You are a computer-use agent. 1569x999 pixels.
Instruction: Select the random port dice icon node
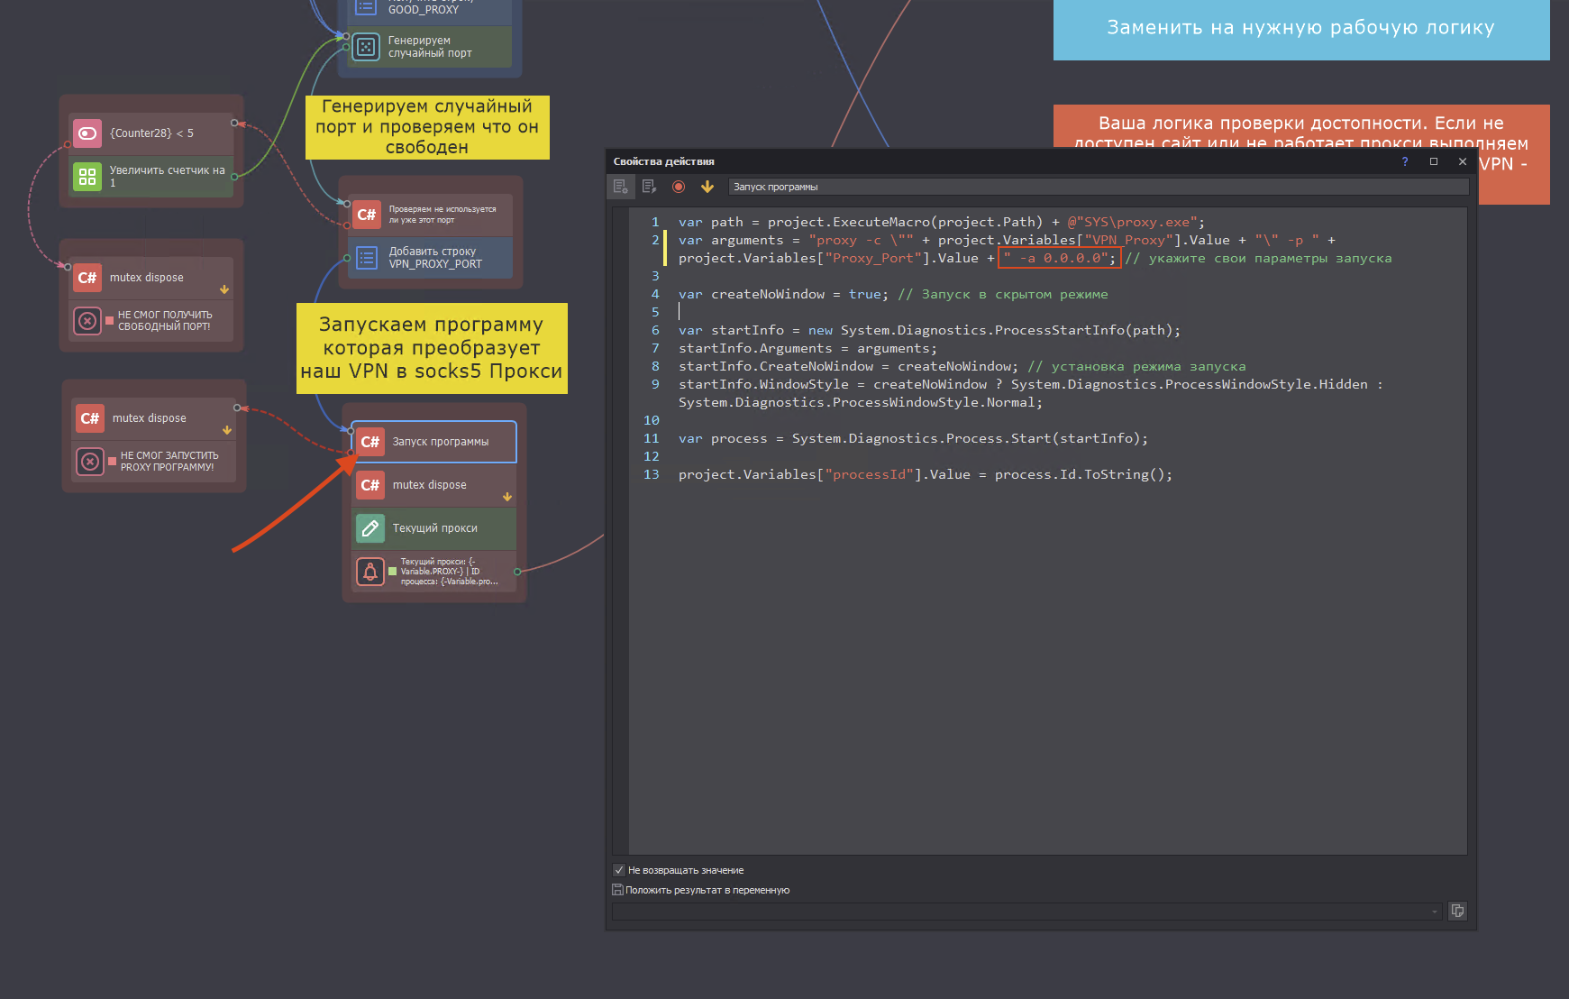(x=366, y=47)
